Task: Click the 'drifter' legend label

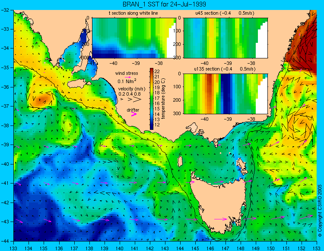Action: 133,110
